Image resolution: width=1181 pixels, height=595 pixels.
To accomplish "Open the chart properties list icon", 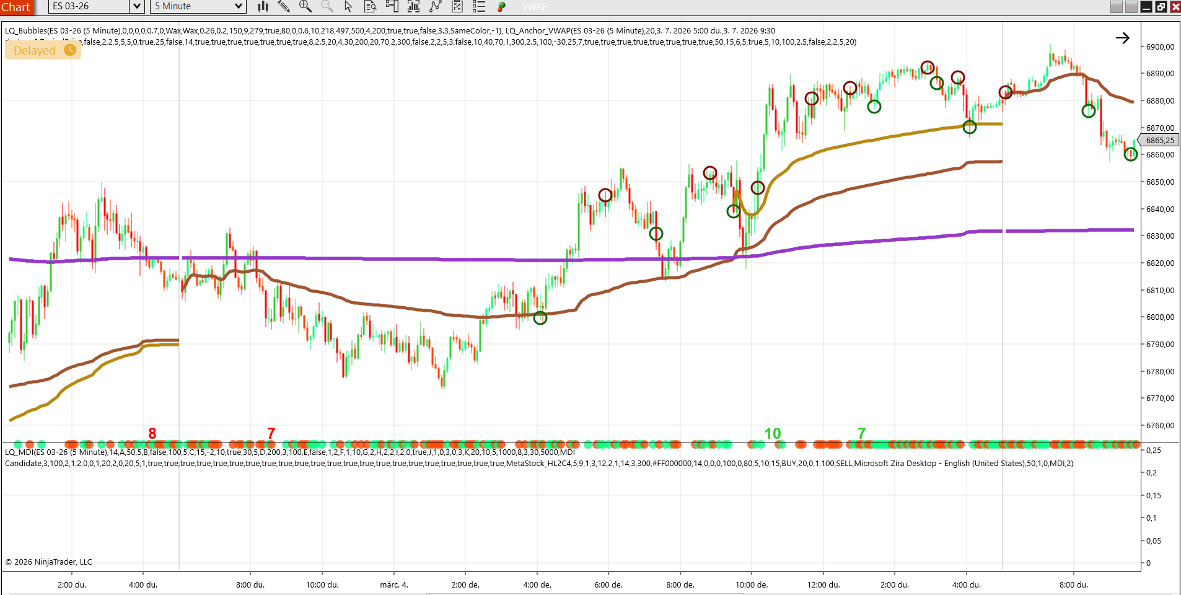I will coord(478,6).
